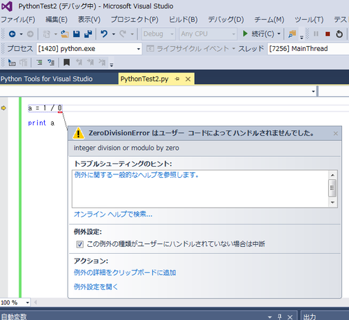Image resolution: width=349 pixels, height=320 pixels.
Task: Stop debugging with the red square icon
Action: coord(327,34)
